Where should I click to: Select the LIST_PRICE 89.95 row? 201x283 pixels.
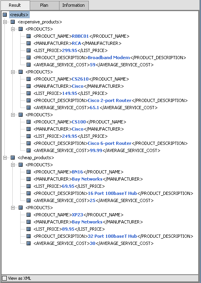(69, 229)
